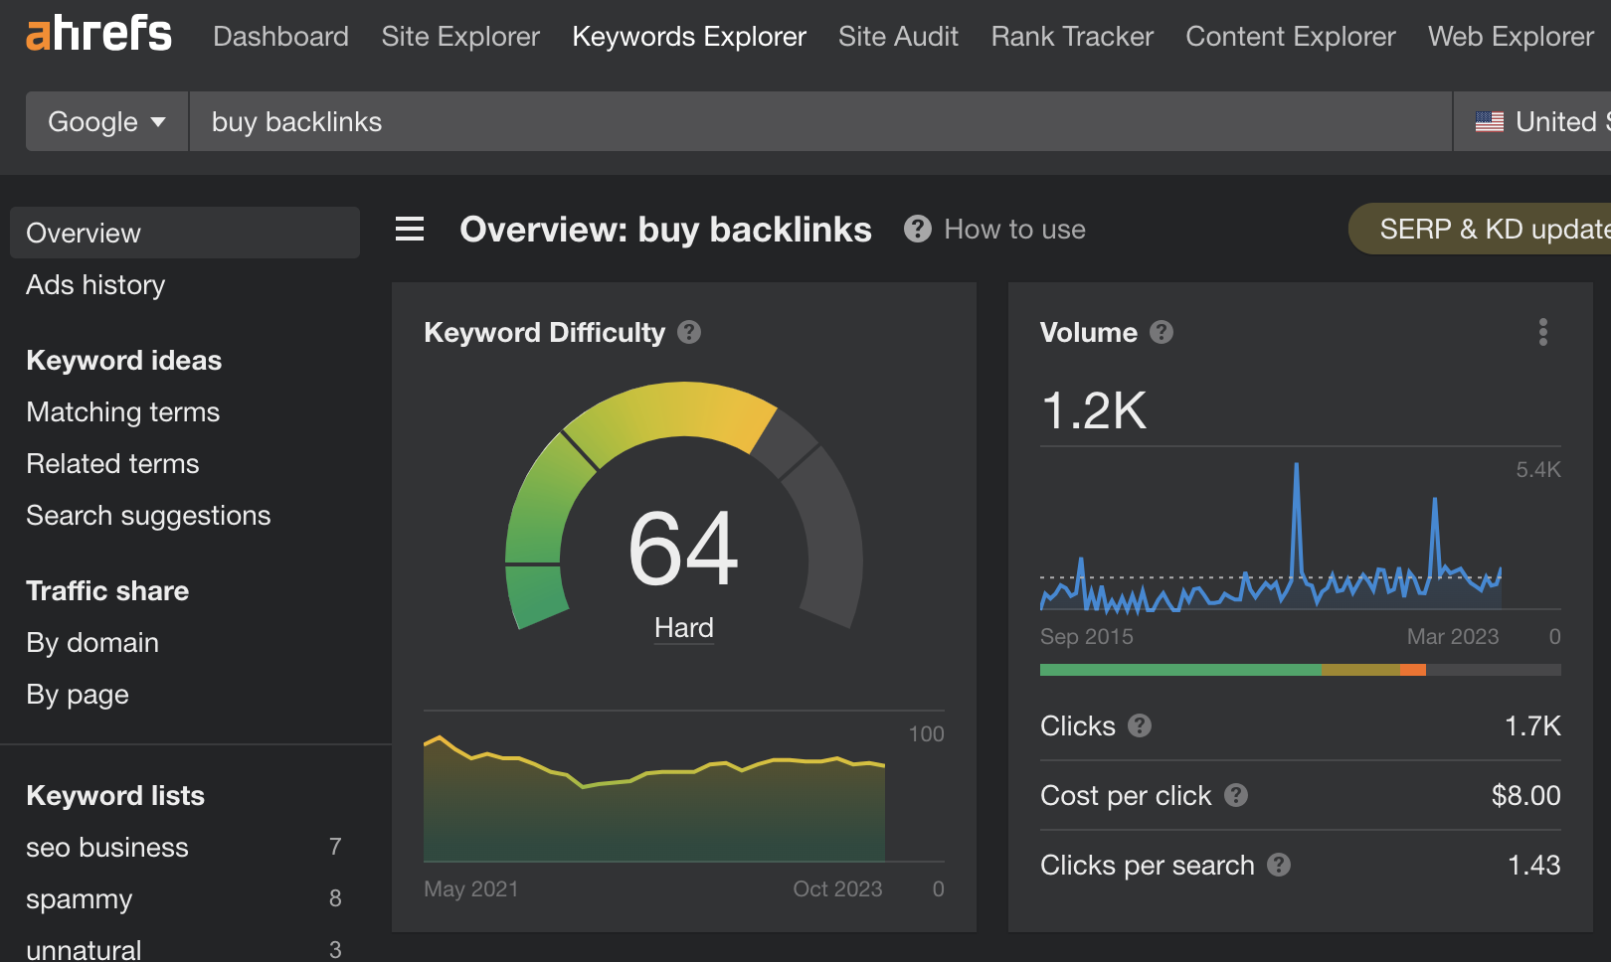This screenshot has height=962, width=1611.
Task: Click the Cost per click help icon
Action: point(1236,795)
